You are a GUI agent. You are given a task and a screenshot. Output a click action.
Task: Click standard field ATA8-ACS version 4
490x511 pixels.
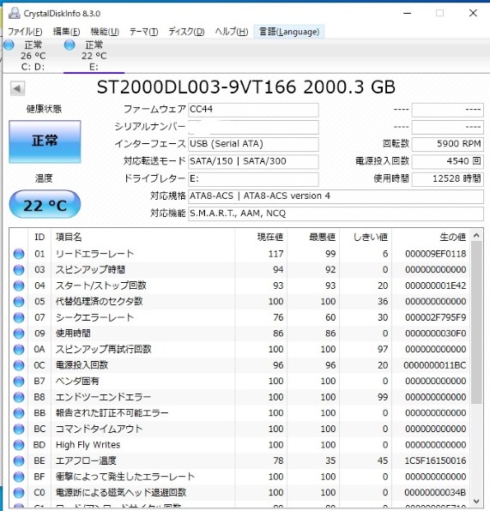point(336,196)
